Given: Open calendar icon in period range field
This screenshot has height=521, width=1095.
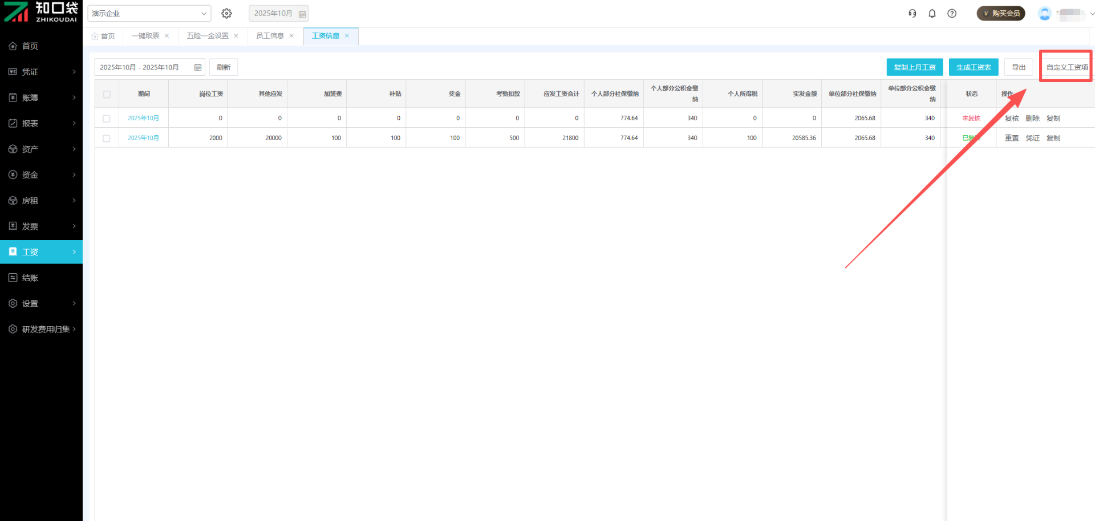Looking at the screenshot, I should [x=198, y=67].
